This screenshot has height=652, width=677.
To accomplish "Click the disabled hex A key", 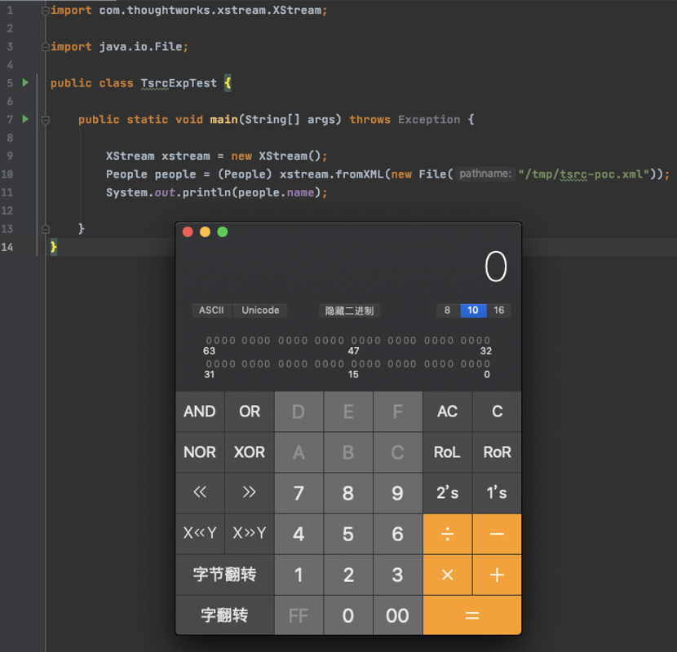I will tap(299, 452).
